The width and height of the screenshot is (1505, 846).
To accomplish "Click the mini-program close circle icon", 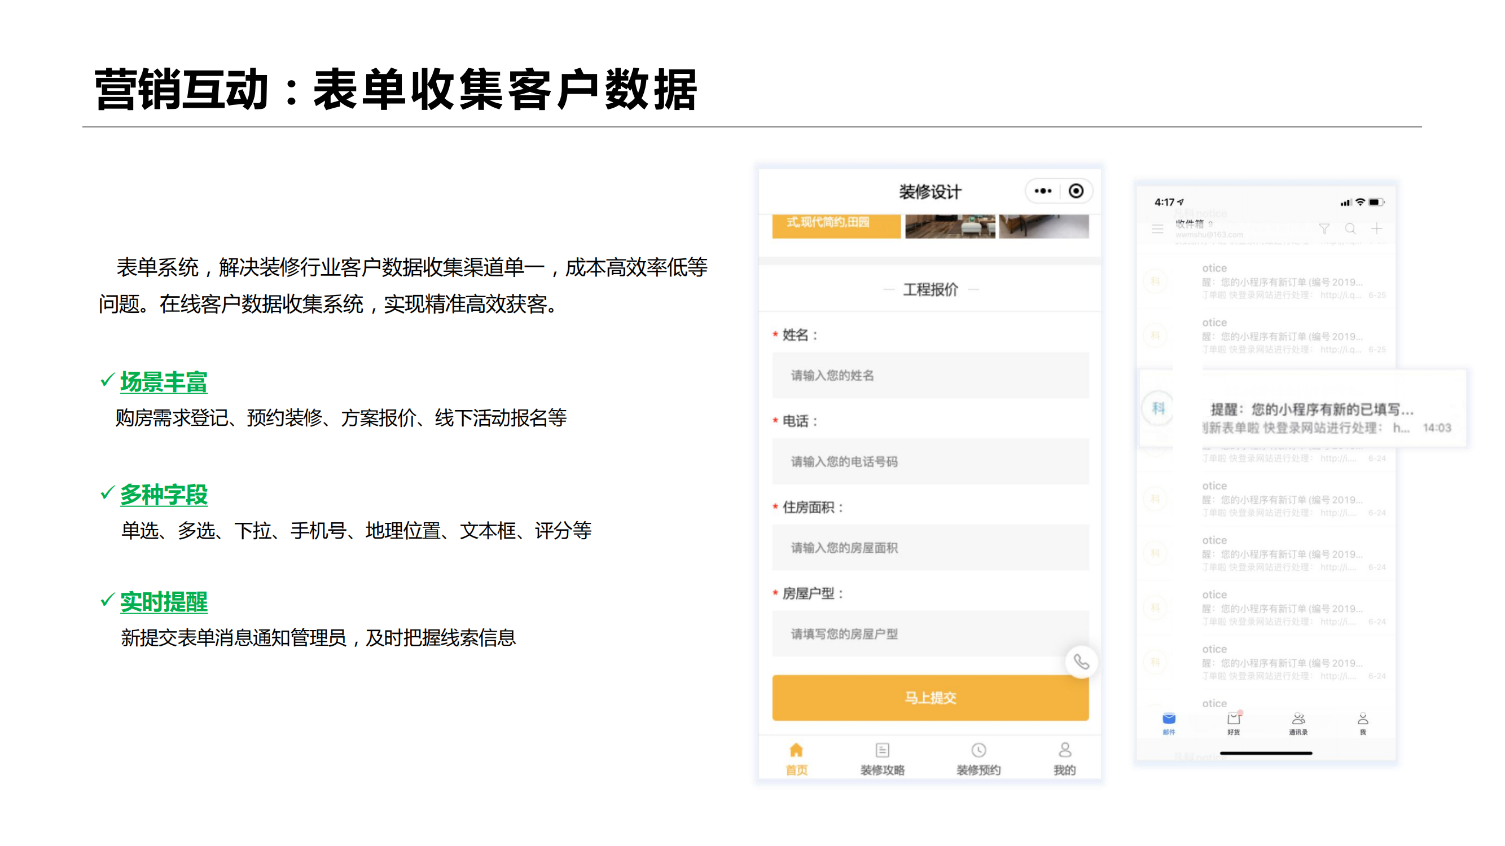I will pos(1076,191).
